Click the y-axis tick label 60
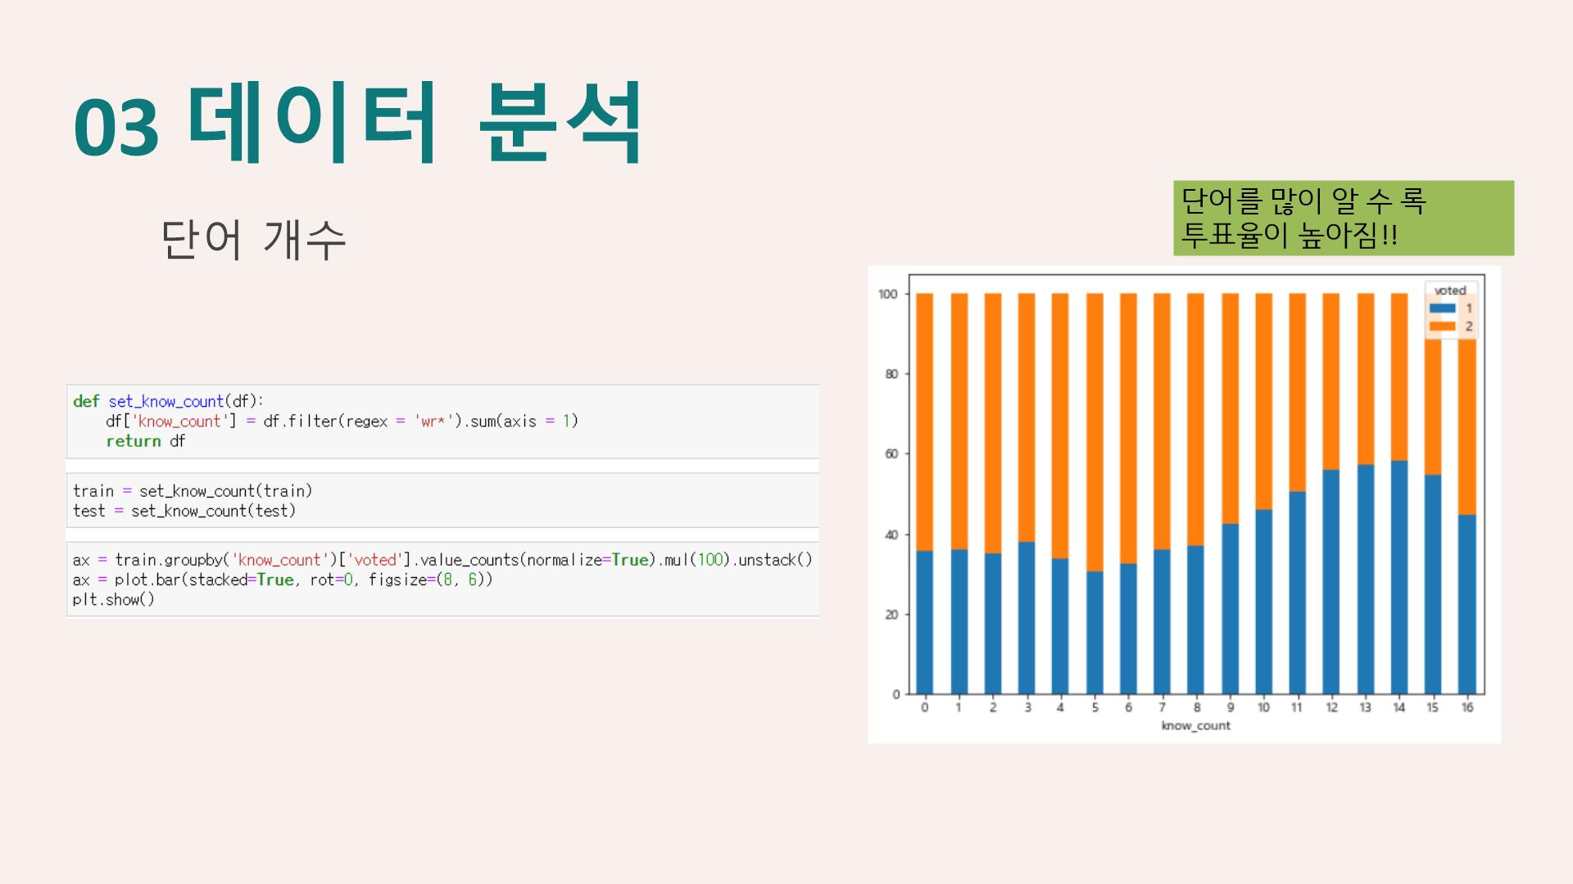 pyautogui.click(x=891, y=454)
